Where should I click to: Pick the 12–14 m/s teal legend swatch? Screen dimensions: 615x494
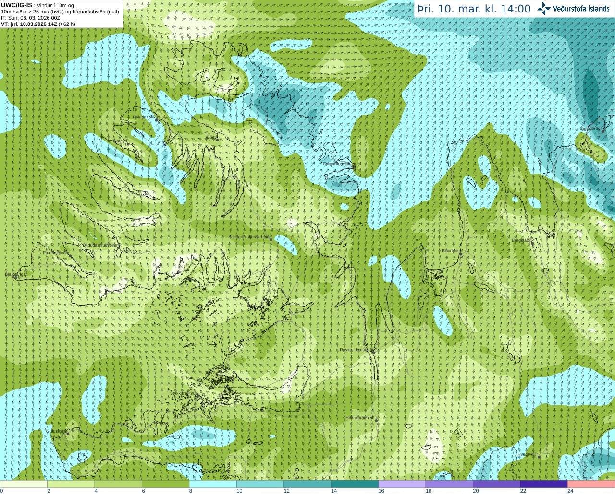pos(307,484)
